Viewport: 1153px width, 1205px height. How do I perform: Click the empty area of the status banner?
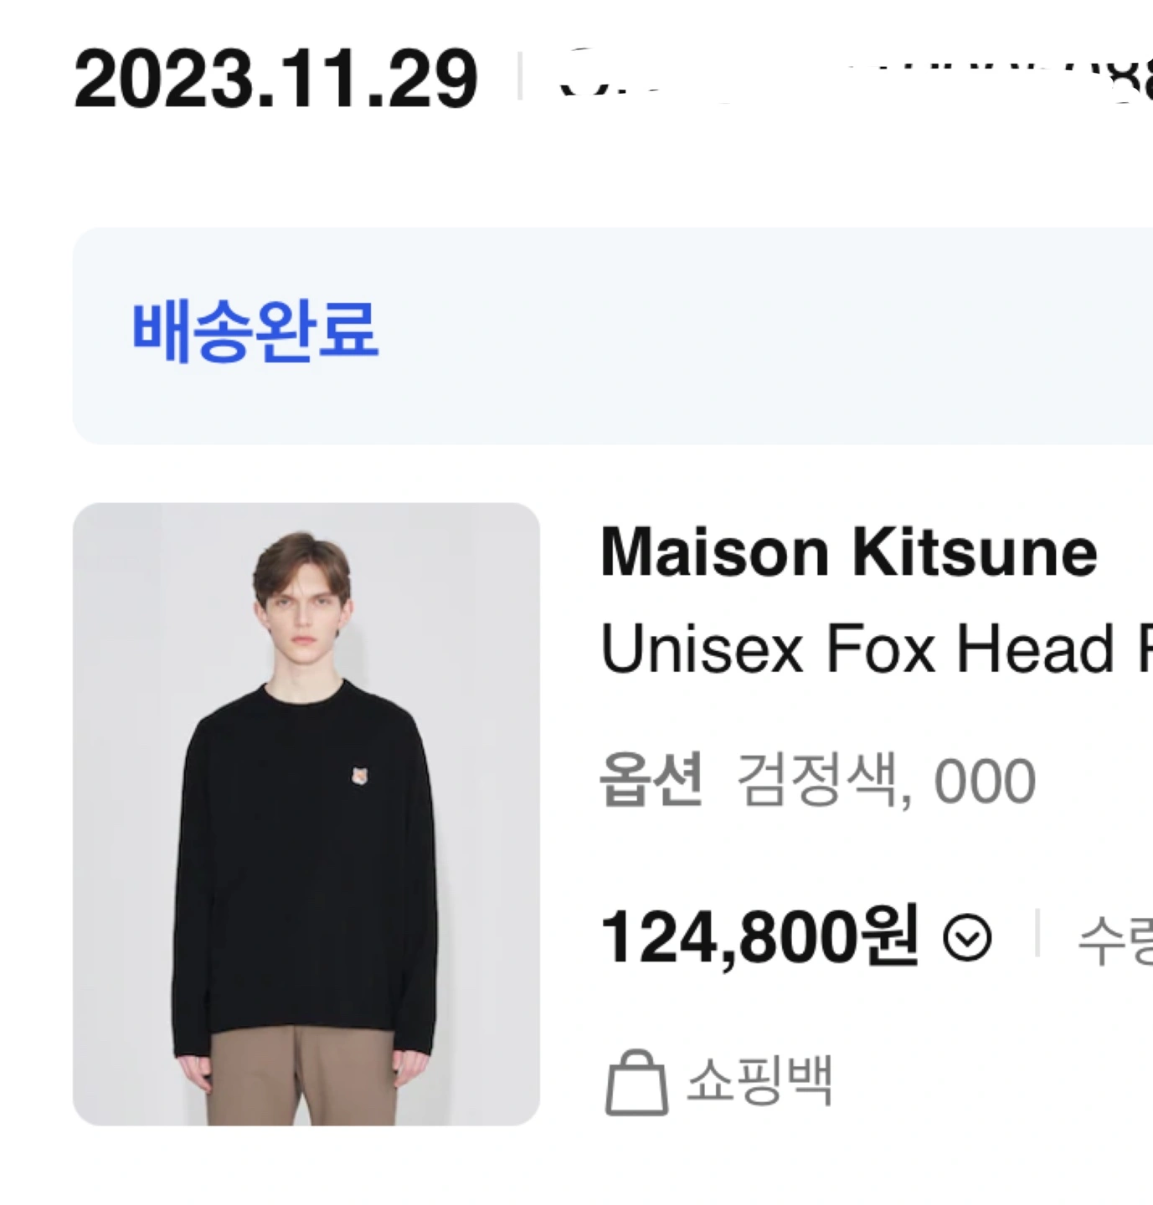[754, 335]
